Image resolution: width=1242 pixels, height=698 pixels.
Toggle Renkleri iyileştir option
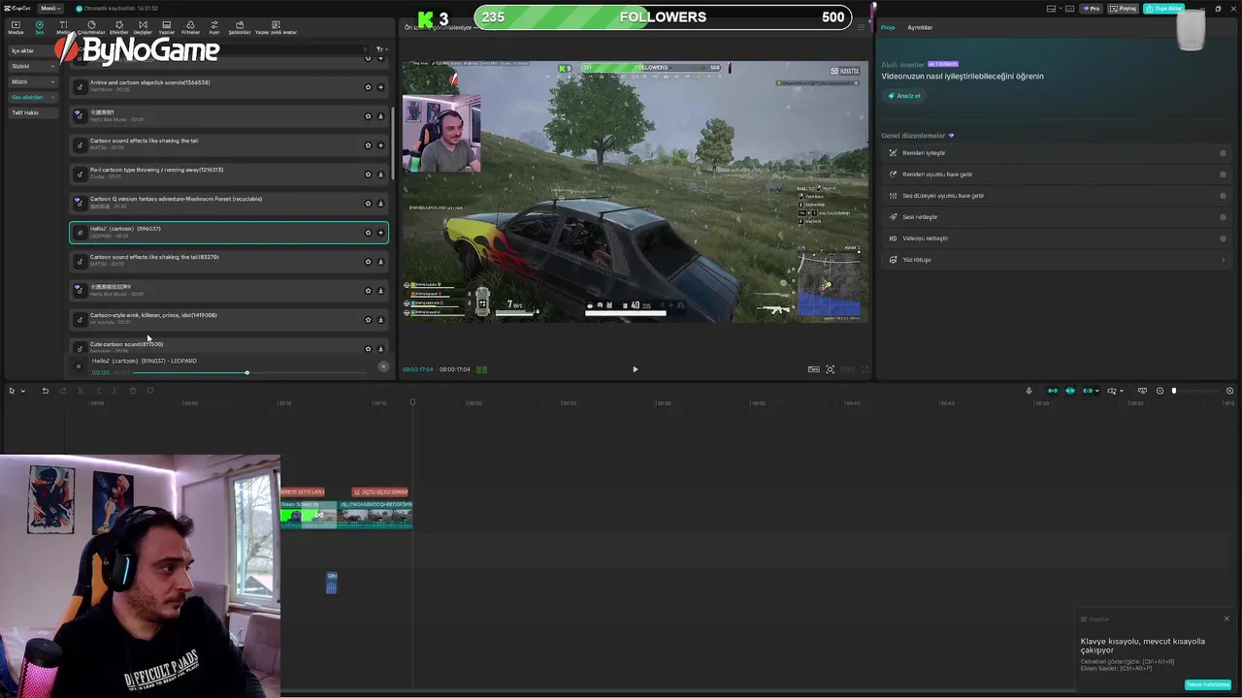(1223, 153)
